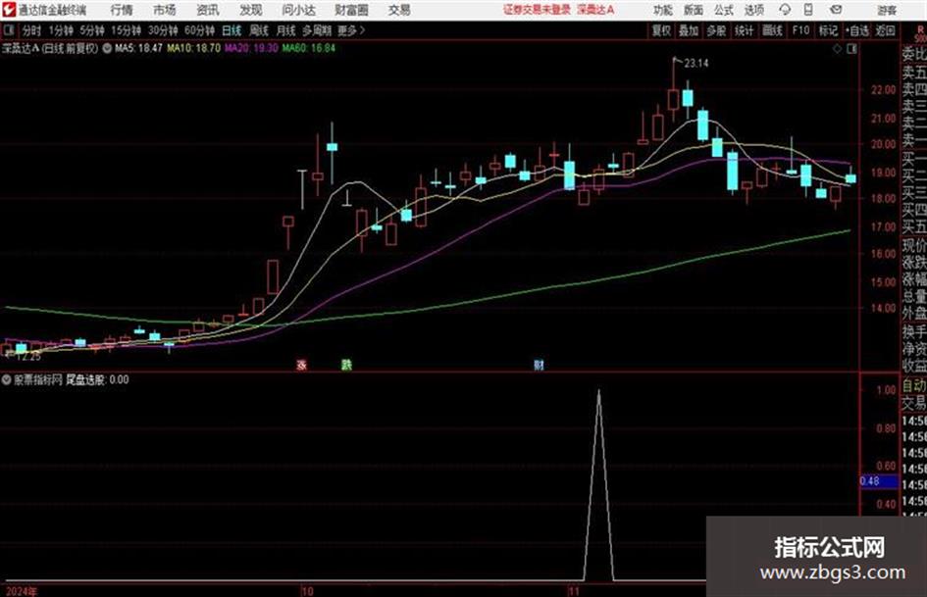927x597 pixels.
Task: Select the 月线 monthly period tab
Action: (x=286, y=30)
